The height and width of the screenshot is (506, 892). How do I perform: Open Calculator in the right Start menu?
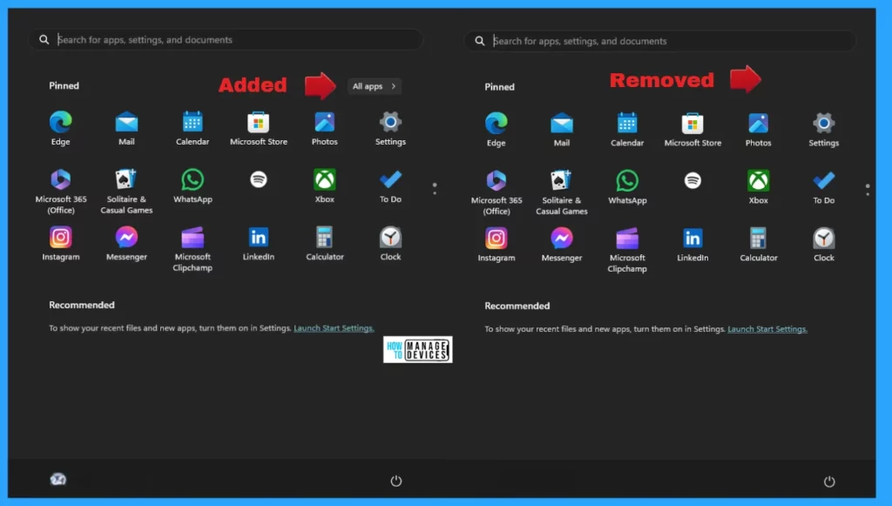(x=759, y=245)
